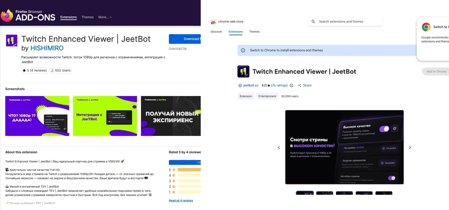The width and height of the screenshot is (449, 210).
Task: Click the Firefox Browser ADD-ONS logo
Action: point(28,15)
